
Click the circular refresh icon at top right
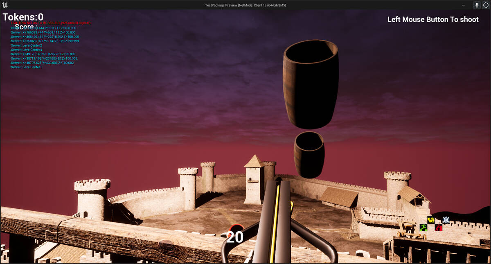point(486,5)
